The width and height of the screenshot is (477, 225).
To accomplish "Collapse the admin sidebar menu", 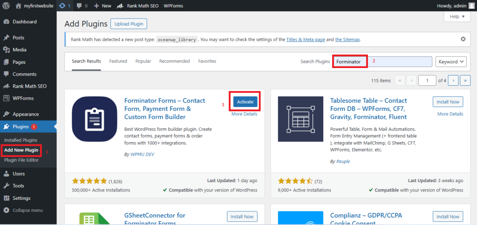I will (27, 210).
